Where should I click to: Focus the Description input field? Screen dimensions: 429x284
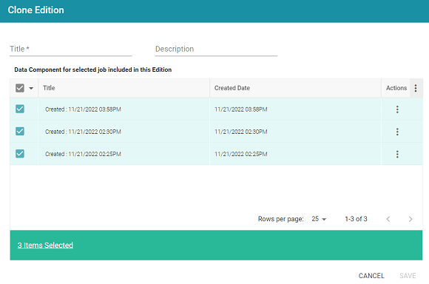click(x=216, y=50)
